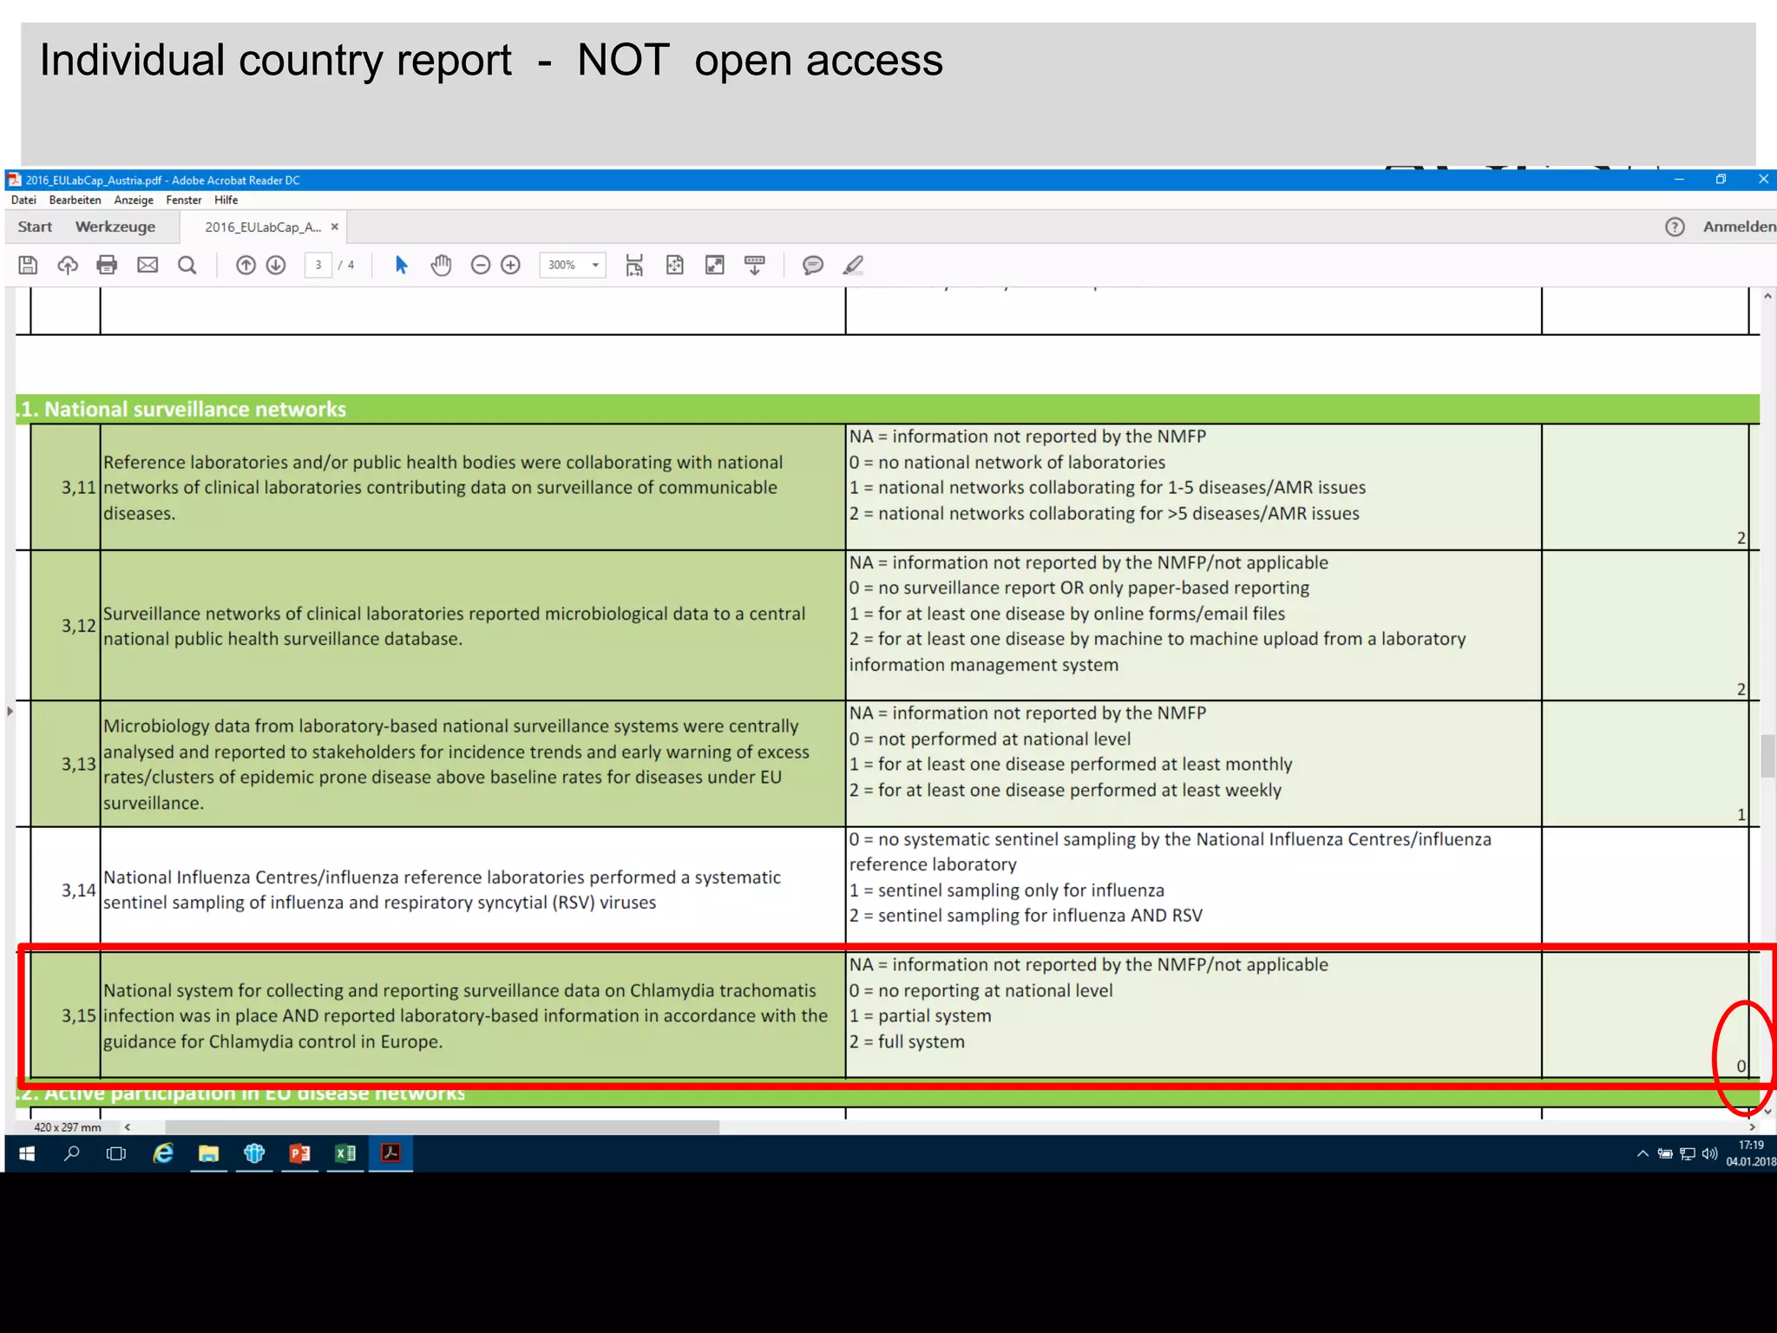Launch Internet Explorer from taskbar
Image resolution: width=1777 pixels, height=1333 pixels.
[163, 1153]
